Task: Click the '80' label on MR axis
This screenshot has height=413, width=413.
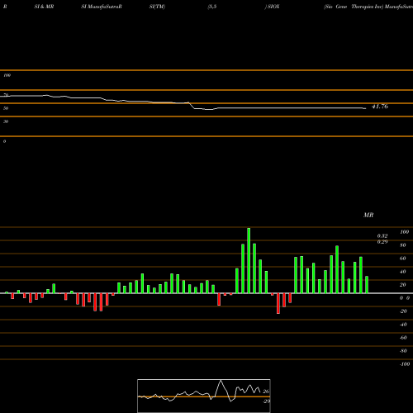Action: click(x=403, y=245)
